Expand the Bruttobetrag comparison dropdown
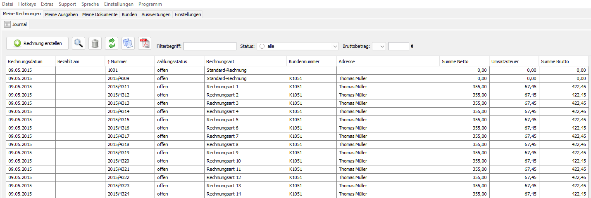Screen dimensions: 591x198 coord(379,46)
